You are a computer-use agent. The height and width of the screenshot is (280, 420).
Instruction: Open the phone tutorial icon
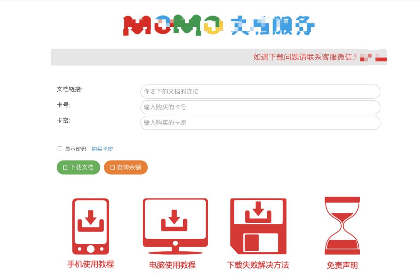click(x=91, y=226)
